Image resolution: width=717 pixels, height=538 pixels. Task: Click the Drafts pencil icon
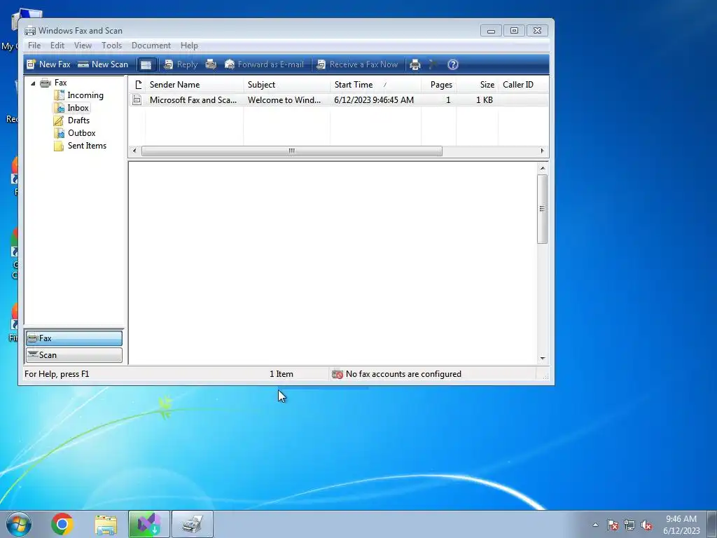point(59,120)
